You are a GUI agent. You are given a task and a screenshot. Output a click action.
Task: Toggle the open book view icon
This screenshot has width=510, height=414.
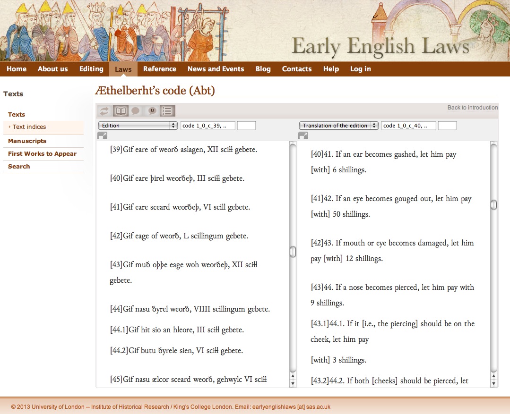(121, 111)
